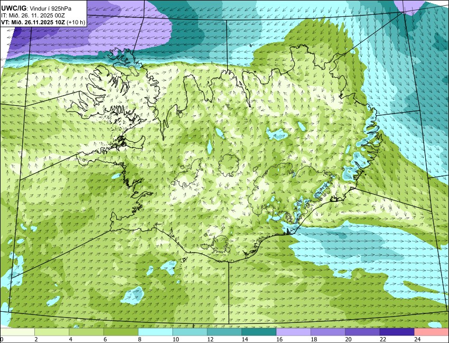Select the teal 12–14 legend swatch

click(224, 332)
